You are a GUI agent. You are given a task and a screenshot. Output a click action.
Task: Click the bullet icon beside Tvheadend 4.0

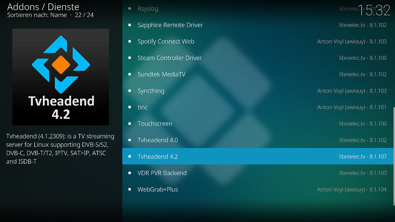click(130, 140)
